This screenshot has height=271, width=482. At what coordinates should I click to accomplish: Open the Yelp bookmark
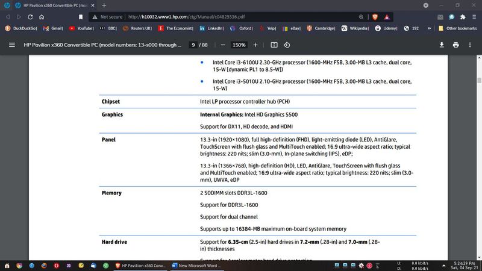(268, 28)
